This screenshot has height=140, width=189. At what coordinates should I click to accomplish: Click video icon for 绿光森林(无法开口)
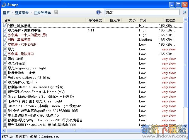point(5,82)
